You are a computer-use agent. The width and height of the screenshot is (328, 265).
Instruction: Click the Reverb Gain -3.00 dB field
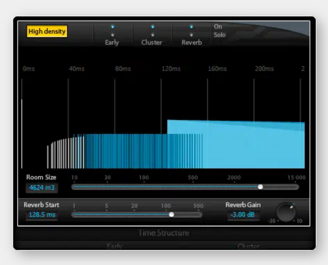pos(243,215)
